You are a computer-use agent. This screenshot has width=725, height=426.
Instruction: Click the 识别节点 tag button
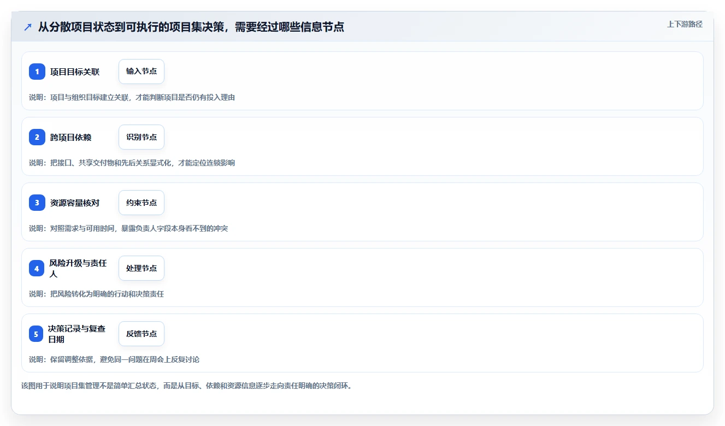[142, 137]
